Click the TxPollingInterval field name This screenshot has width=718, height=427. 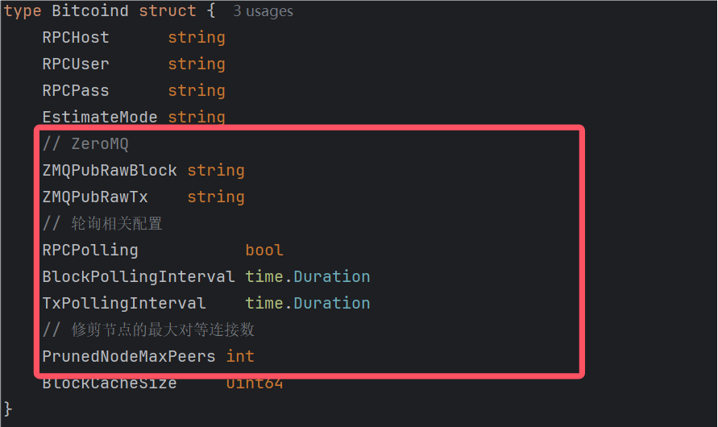[123, 303]
